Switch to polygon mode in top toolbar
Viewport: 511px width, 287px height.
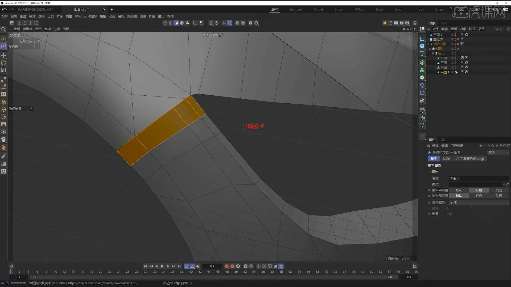click(x=176, y=23)
